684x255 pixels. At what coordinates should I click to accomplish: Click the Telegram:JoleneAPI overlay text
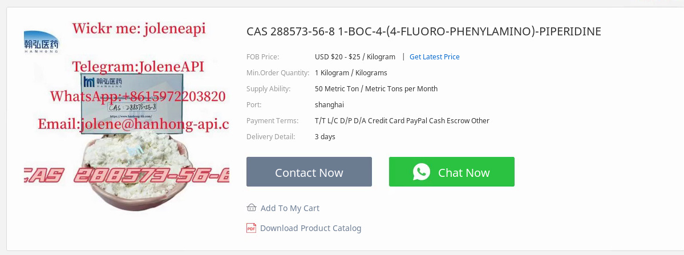138,67
